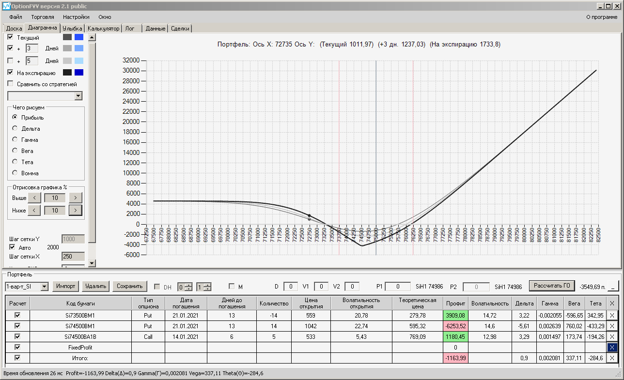Select the Вомма radio option
This screenshot has height=380, width=624.
point(15,173)
